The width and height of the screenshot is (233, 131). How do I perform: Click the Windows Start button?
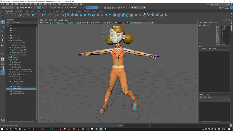[x=2, y=128]
